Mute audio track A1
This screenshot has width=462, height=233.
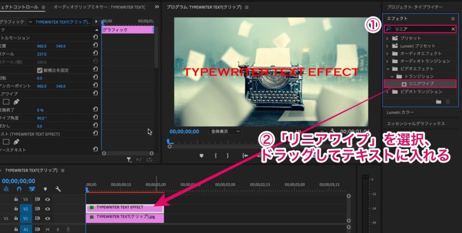click(47, 229)
